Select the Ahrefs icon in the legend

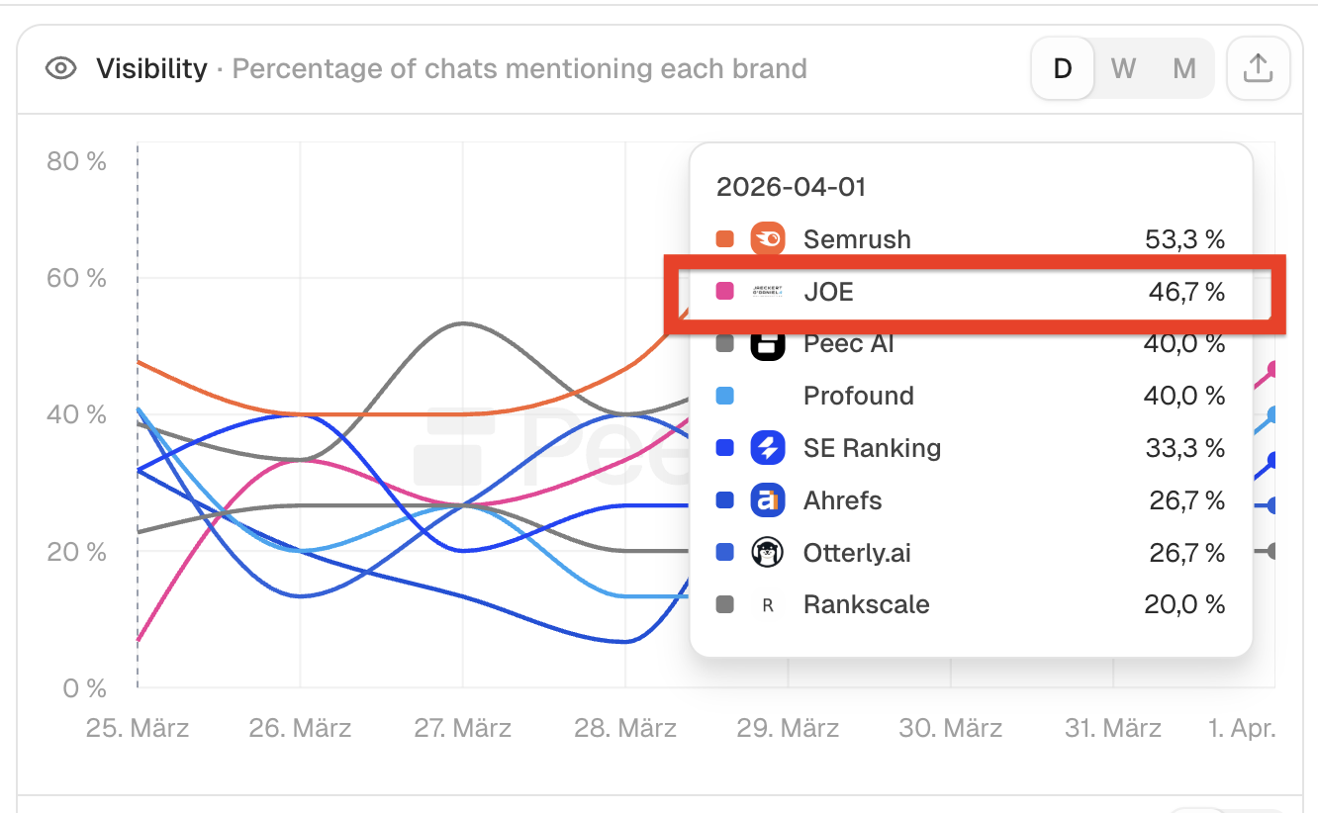(x=766, y=499)
